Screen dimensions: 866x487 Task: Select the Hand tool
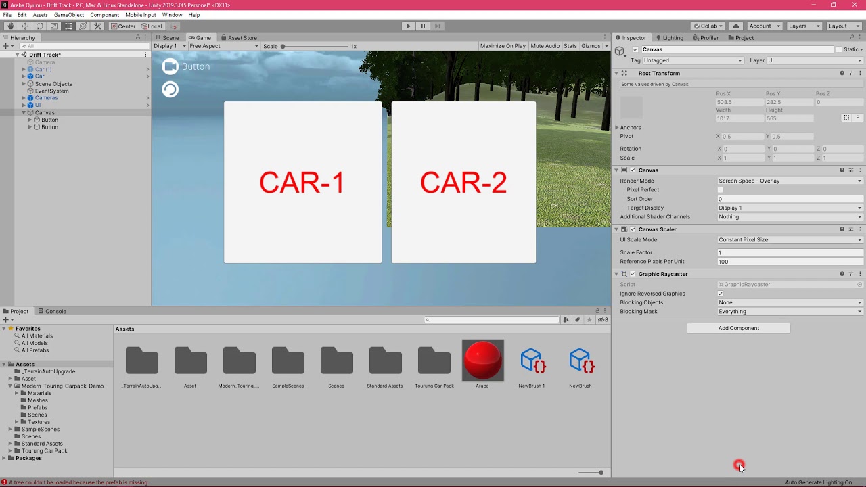(11, 26)
